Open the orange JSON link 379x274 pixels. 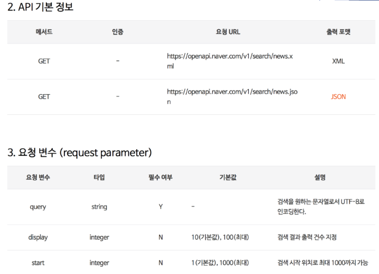(x=338, y=97)
